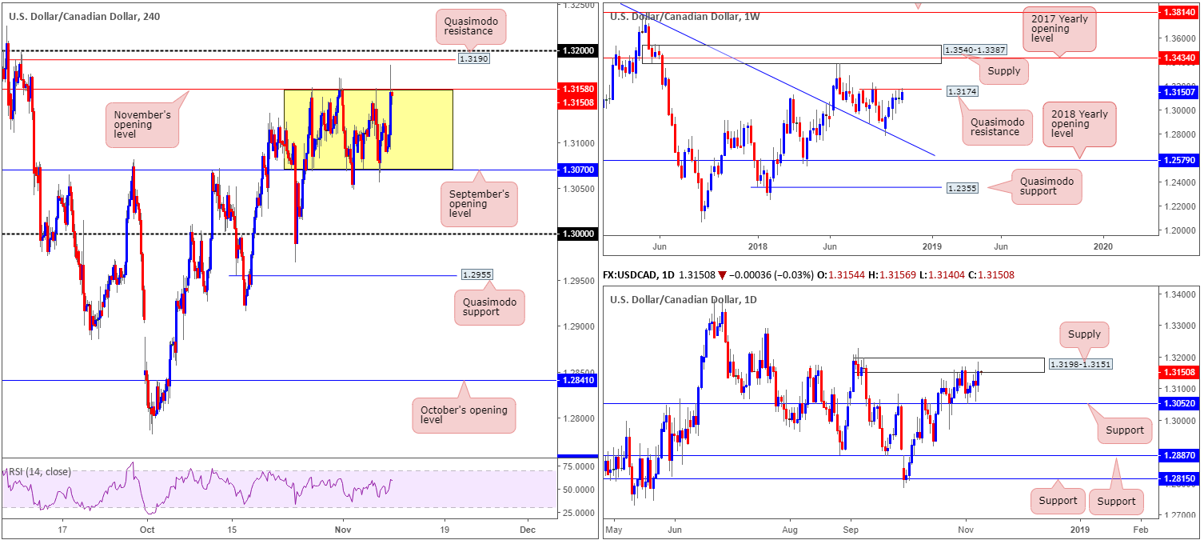Click the red 1.31508 tag on the daily chart
This screenshot has width=1204, height=544.
pyautogui.click(x=1179, y=372)
